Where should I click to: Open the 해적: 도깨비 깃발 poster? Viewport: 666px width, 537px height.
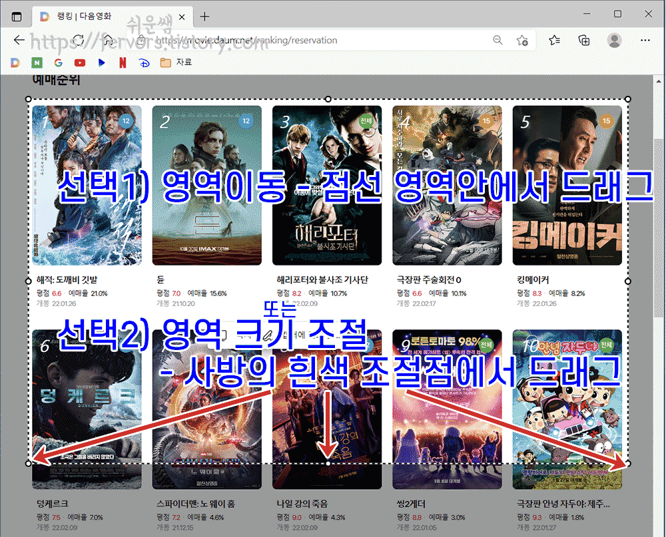coord(87,186)
